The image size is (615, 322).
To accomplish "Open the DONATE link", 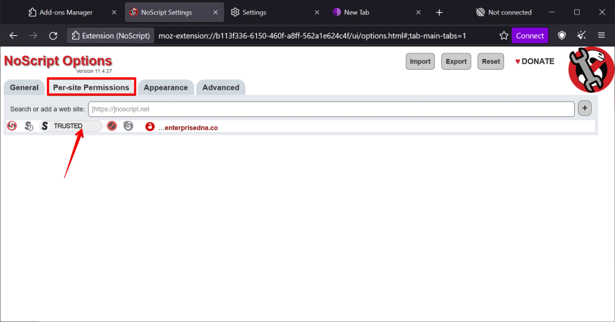I will [535, 62].
